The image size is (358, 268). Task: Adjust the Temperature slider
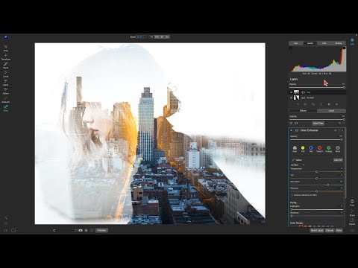[316, 171]
